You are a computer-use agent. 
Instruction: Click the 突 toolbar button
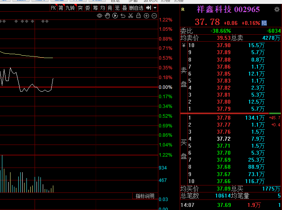[x=81, y=8]
